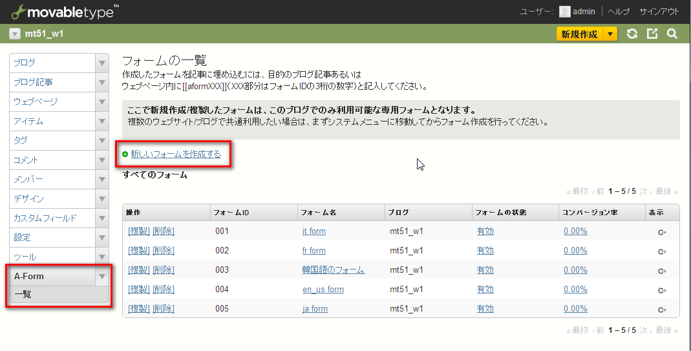Click [複製] for the it form row
The width and height of the screenshot is (691, 351).
click(139, 231)
